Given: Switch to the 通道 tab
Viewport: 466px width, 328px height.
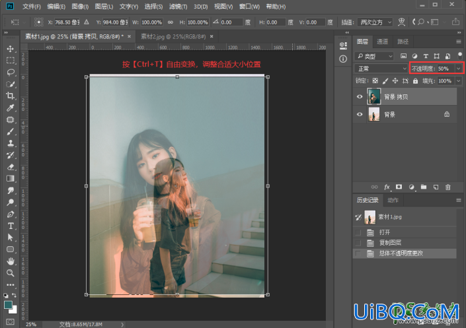Looking at the screenshot, I should 383,42.
